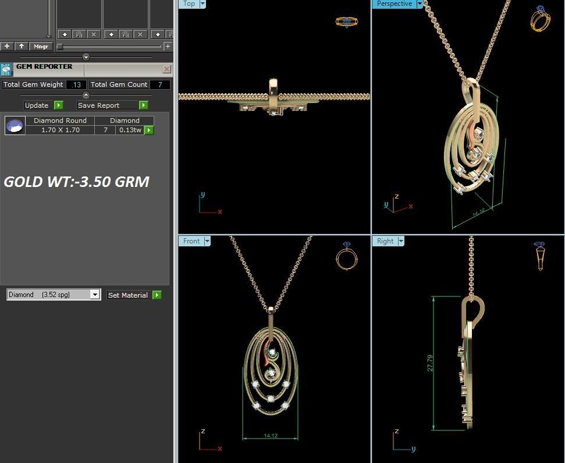
Task: Open the Front viewport dropdown arrow
Action: click(207, 241)
